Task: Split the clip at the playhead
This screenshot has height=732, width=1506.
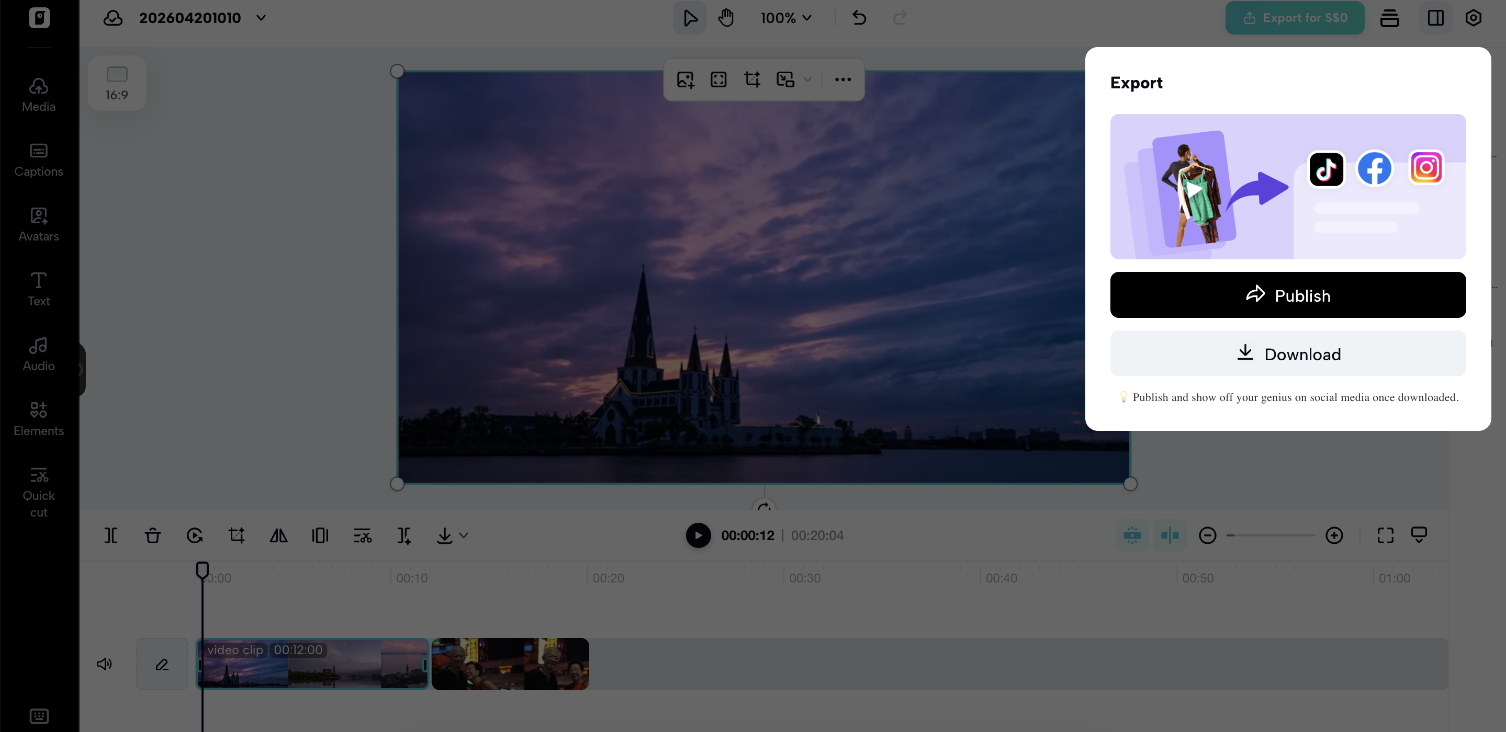Action: [x=111, y=535]
